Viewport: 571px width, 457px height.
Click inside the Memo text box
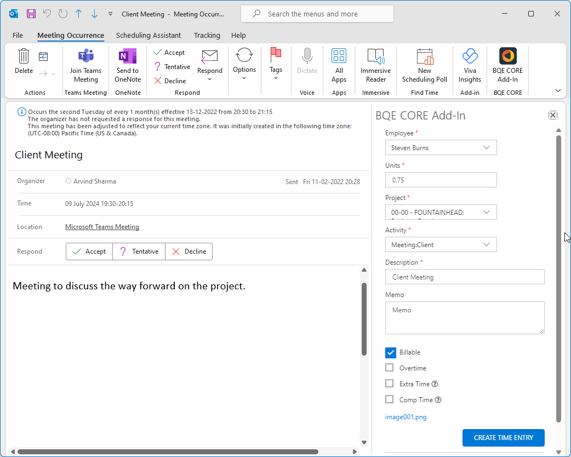tap(465, 318)
